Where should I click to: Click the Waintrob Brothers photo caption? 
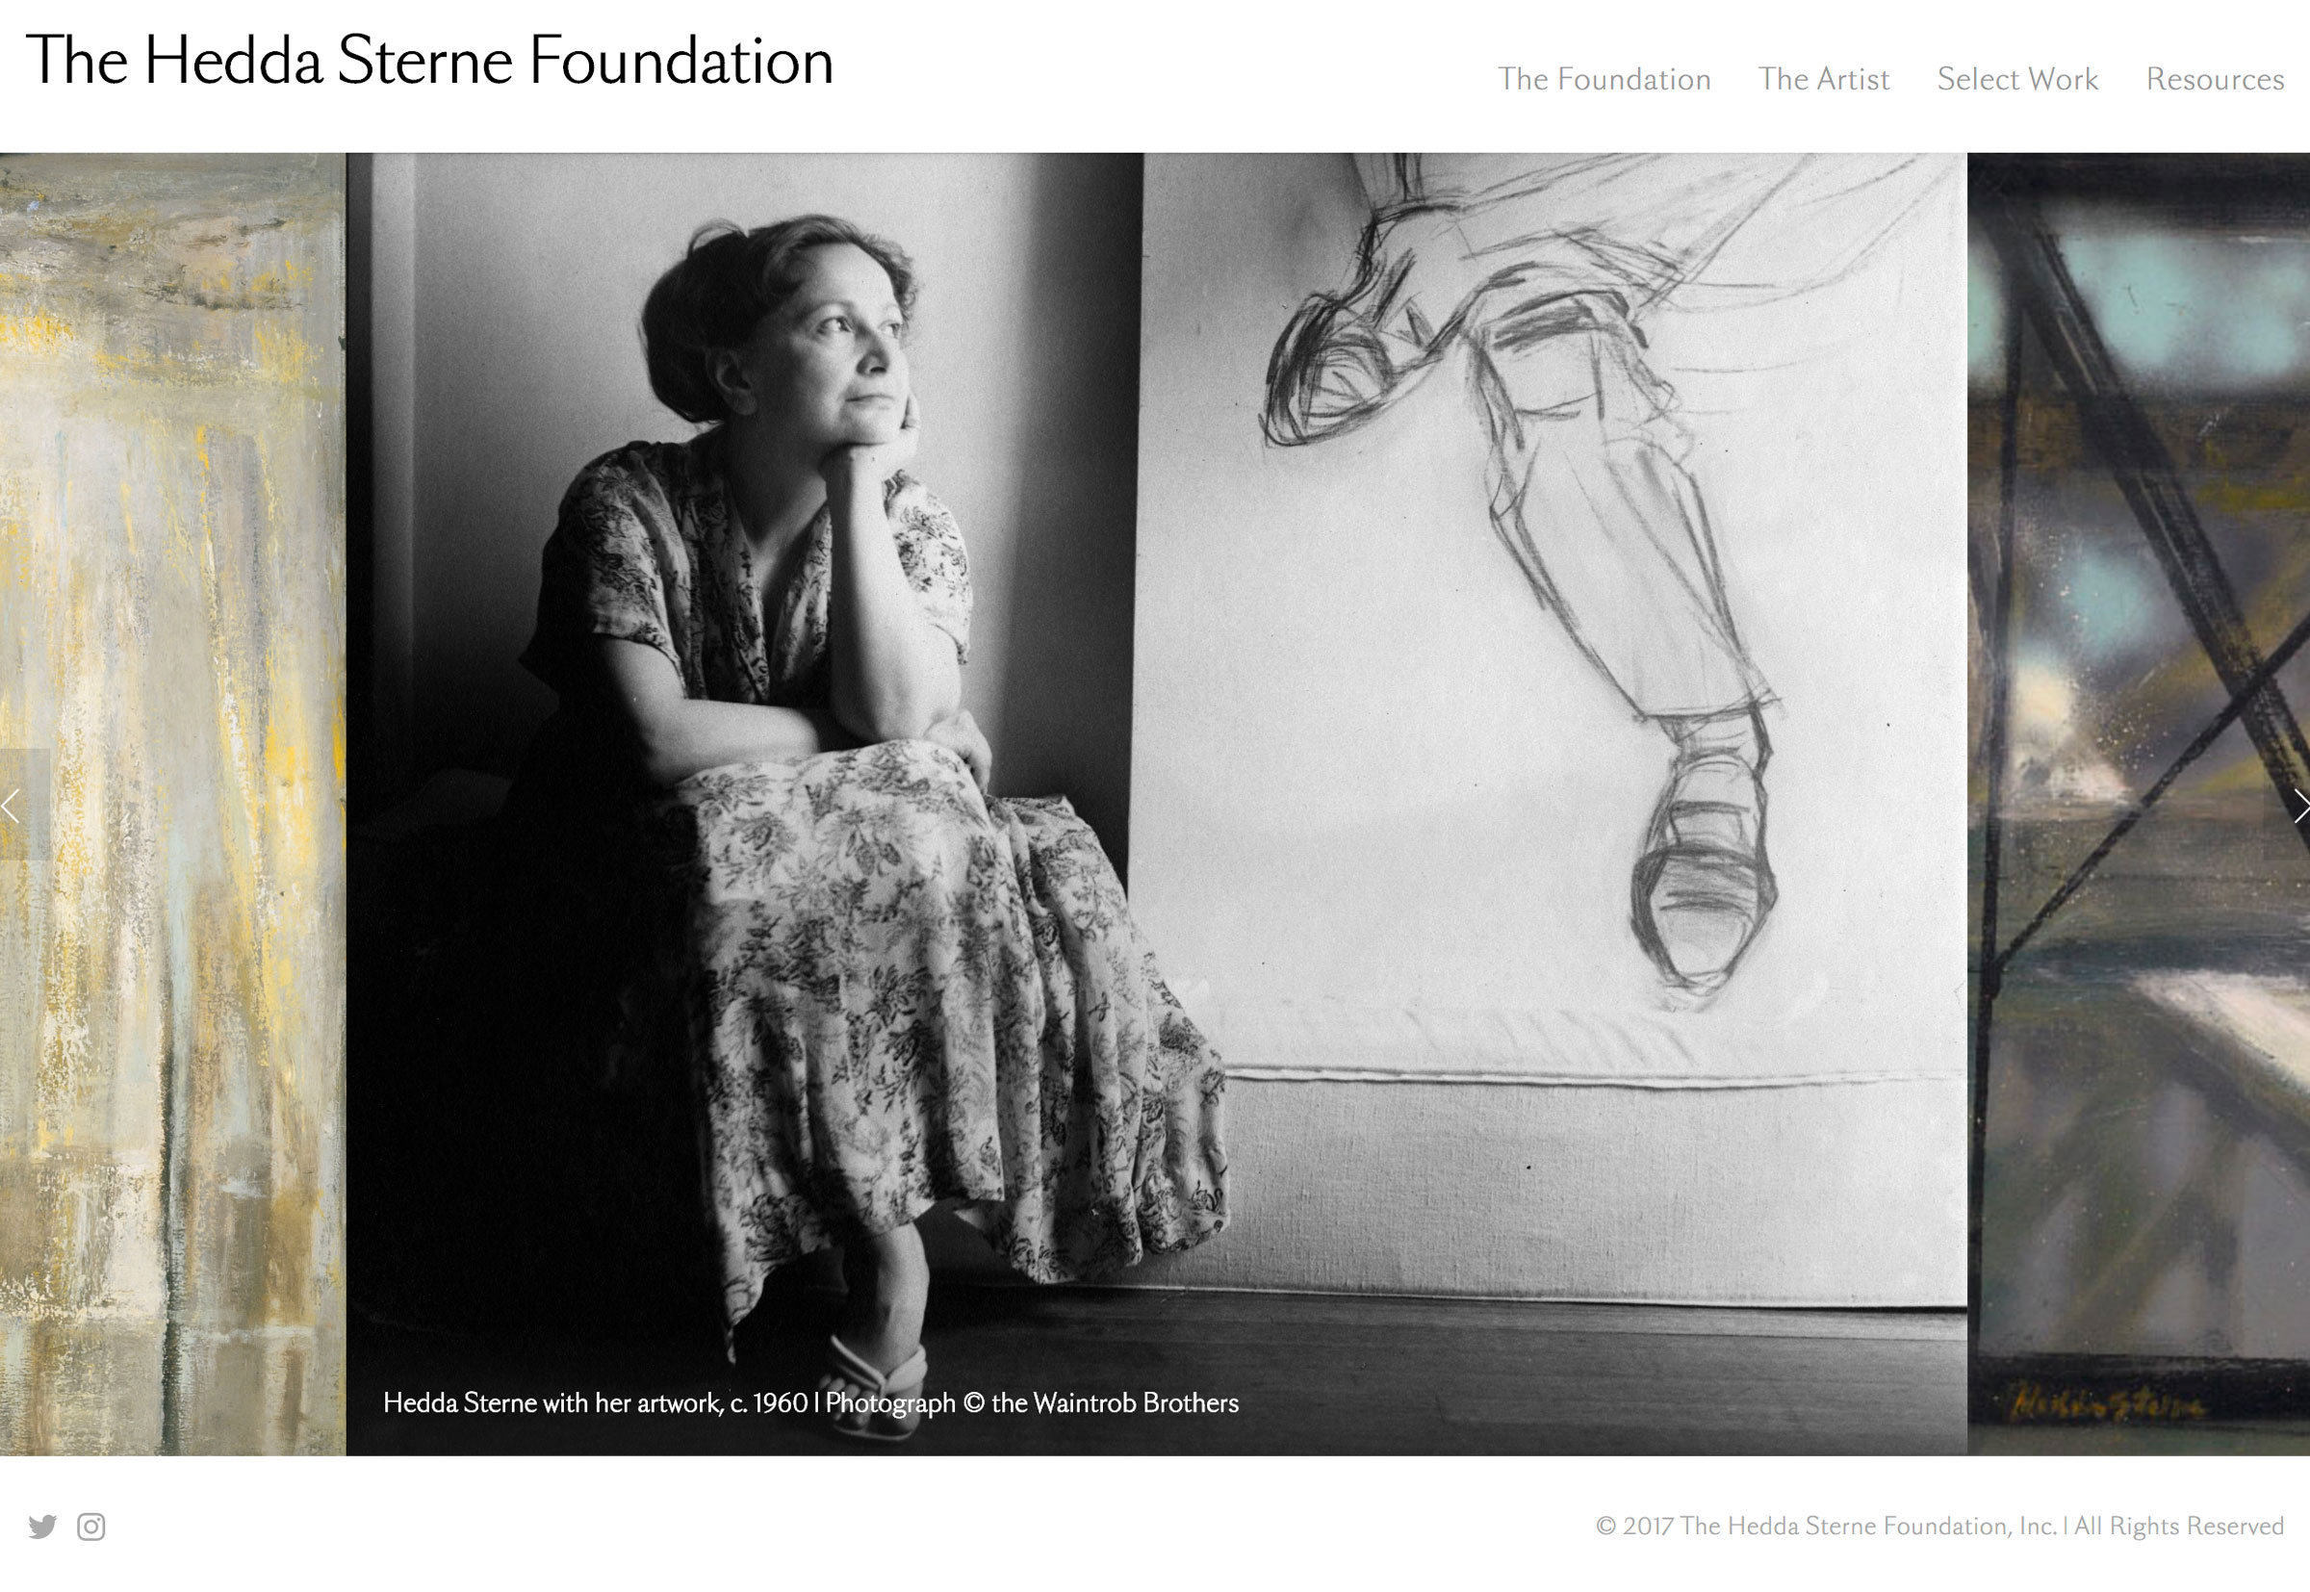click(809, 1402)
